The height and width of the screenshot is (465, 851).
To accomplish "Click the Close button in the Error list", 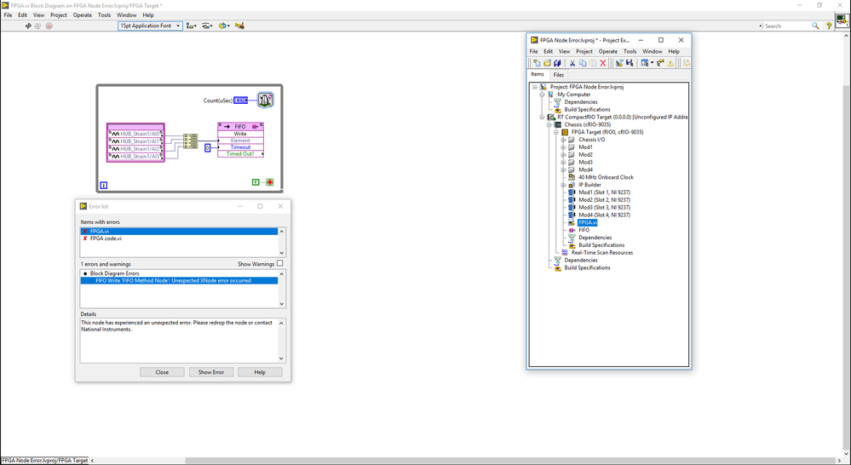I will [162, 372].
